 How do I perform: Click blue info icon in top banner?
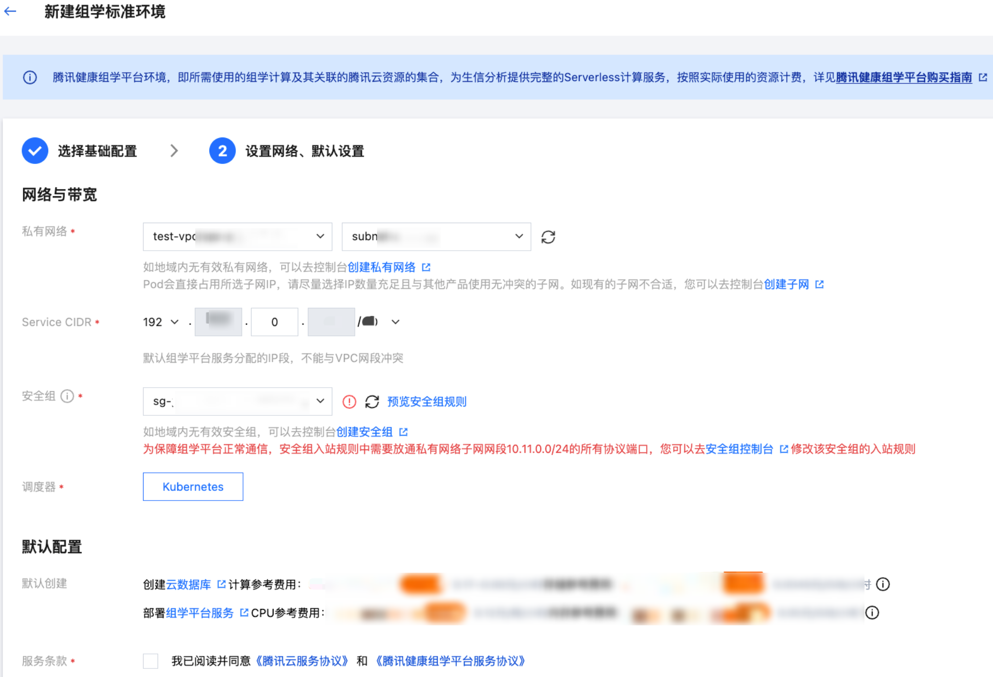point(30,77)
